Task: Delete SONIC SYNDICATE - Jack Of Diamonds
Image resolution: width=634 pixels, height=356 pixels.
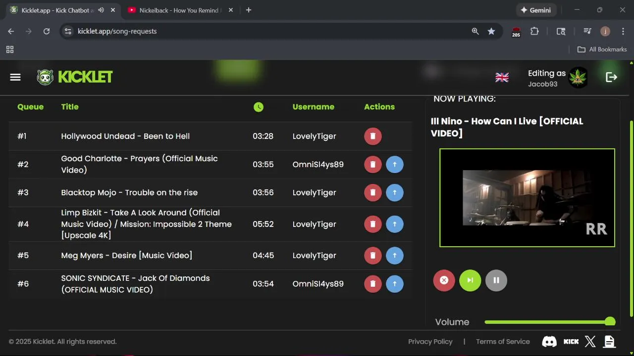Action: (373, 284)
